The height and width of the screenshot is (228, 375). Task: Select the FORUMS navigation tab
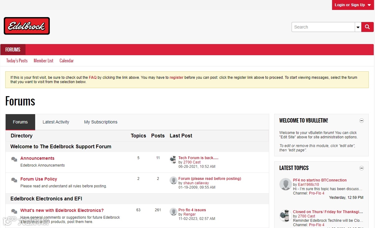(13, 50)
